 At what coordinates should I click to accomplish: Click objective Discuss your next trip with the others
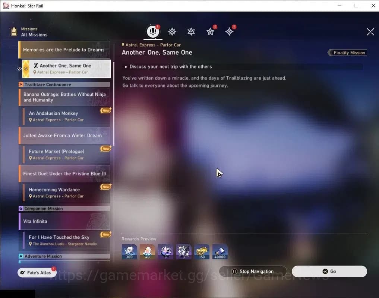point(171,67)
